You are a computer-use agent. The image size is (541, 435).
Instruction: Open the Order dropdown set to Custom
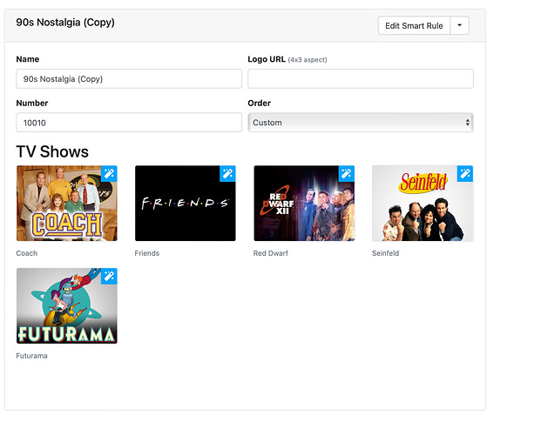pyautogui.click(x=360, y=123)
